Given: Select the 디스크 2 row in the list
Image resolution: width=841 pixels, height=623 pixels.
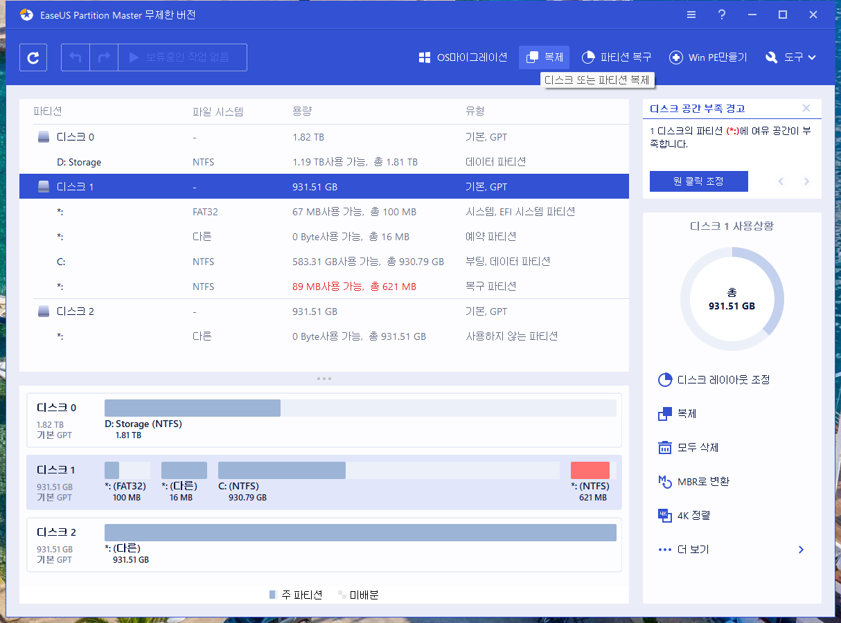Looking at the screenshot, I should pos(324,311).
